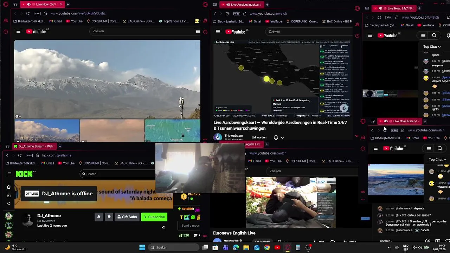Select the top-left Live Now: 24/7 tab
The width and height of the screenshot is (450, 253).
coord(43,5)
